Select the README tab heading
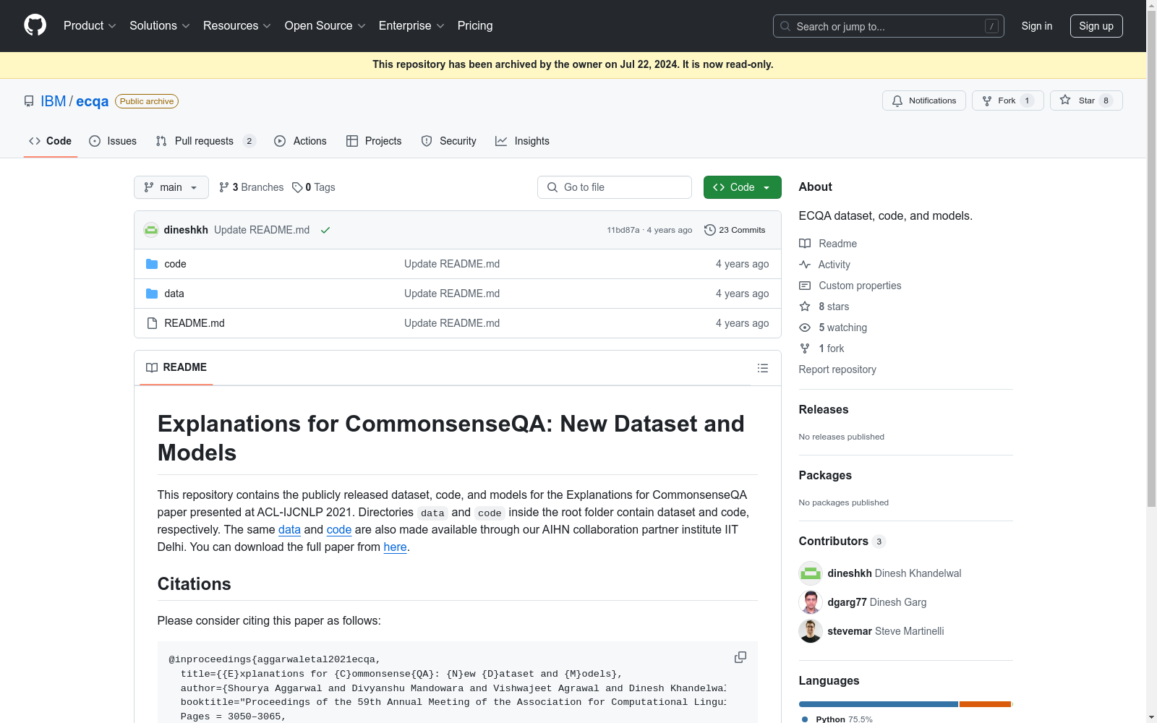This screenshot has width=1157, height=723. [176, 367]
